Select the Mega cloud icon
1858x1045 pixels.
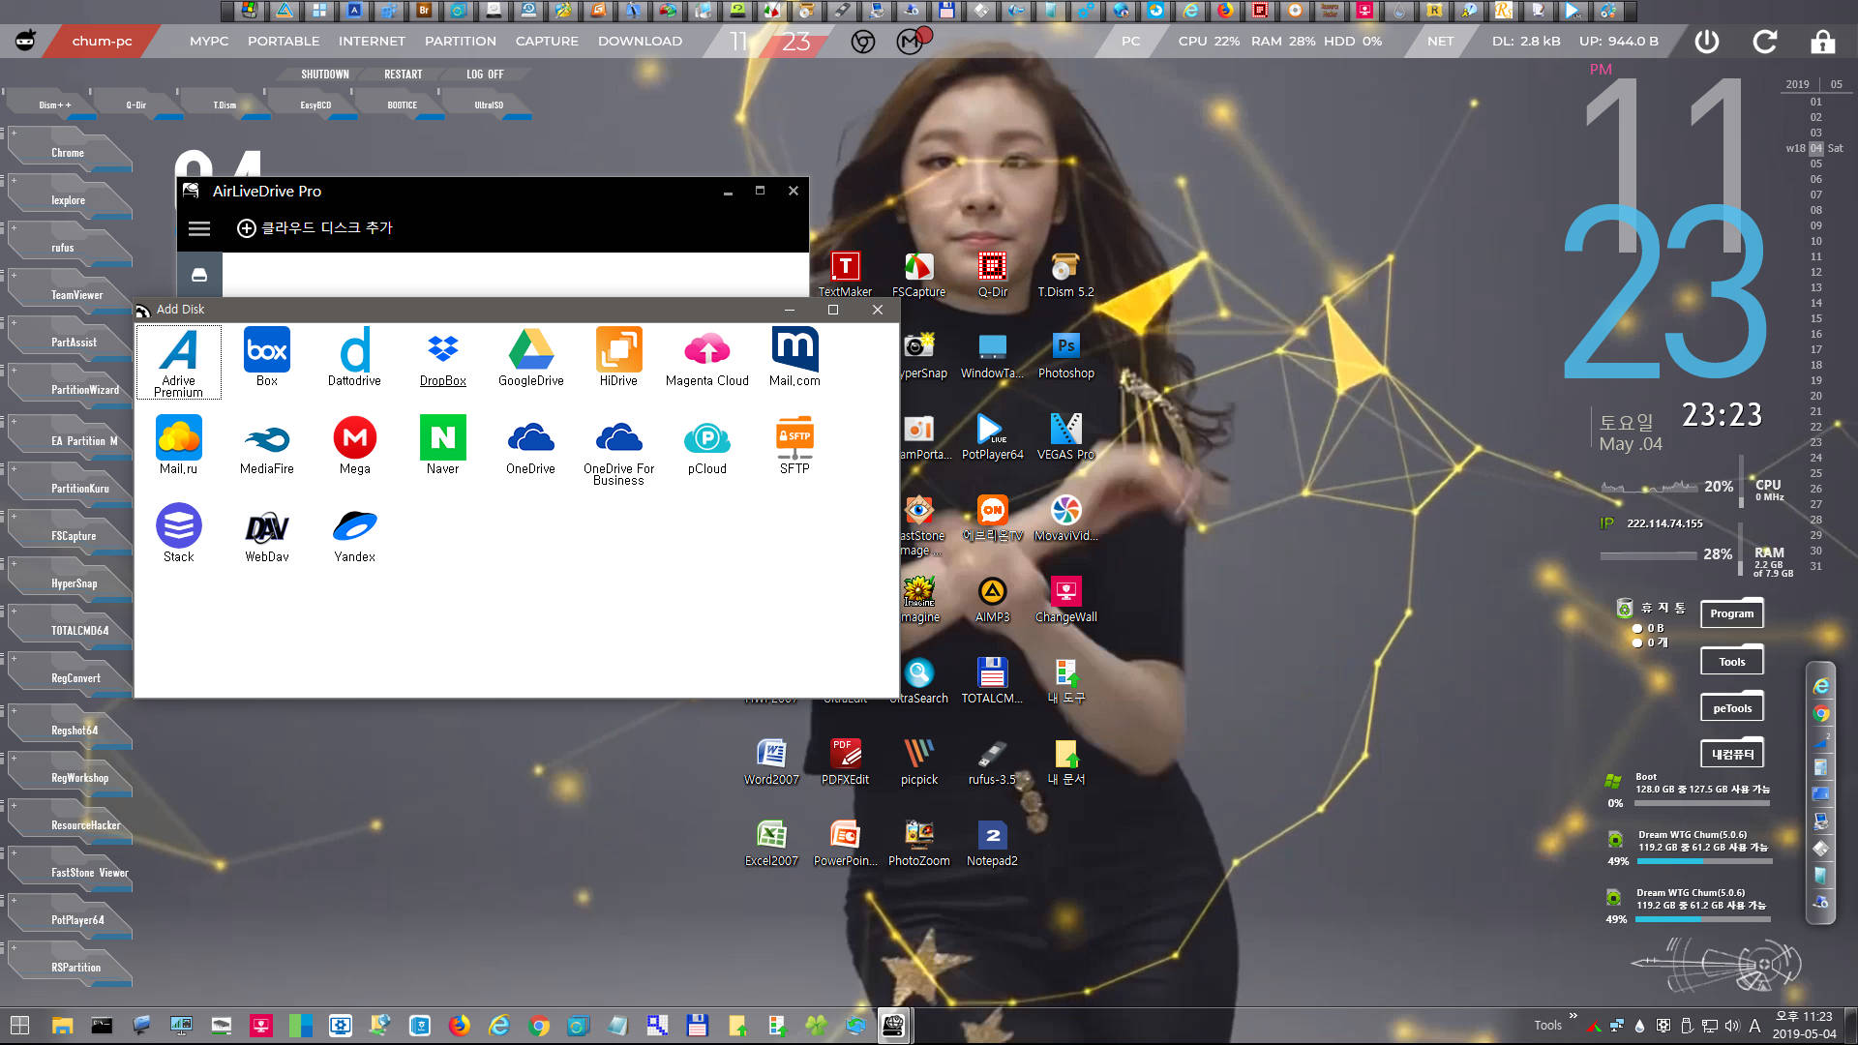[x=355, y=445]
